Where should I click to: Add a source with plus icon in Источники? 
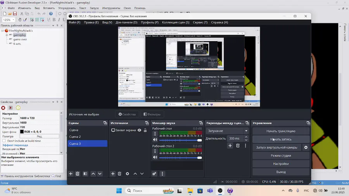click(x=113, y=174)
